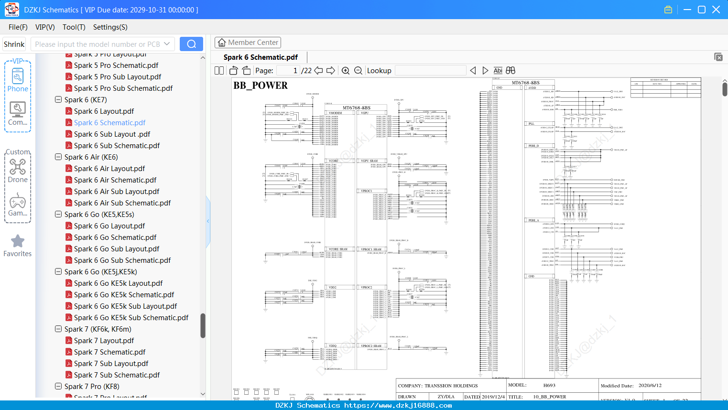Click the DZKJ app logo
Image resolution: width=728 pixels, height=410 pixels.
coord(11,10)
